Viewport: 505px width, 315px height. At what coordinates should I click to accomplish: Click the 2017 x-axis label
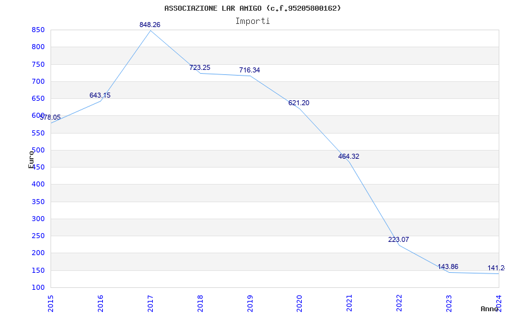point(150,303)
